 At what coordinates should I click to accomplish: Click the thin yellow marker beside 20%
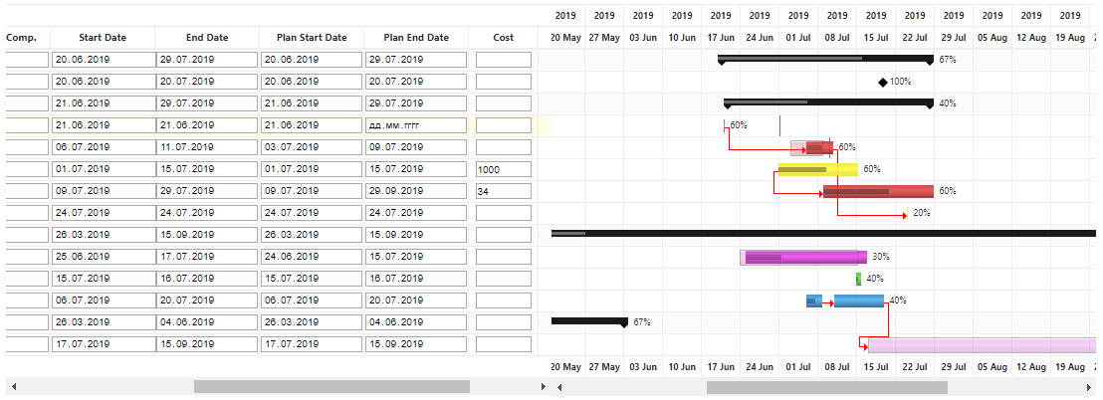click(908, 213)
